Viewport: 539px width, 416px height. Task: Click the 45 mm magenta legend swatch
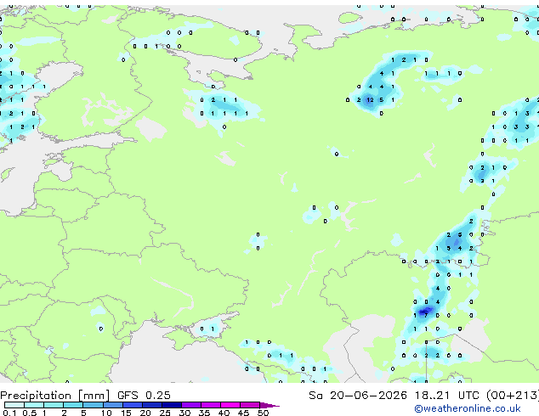coord(250,405)
